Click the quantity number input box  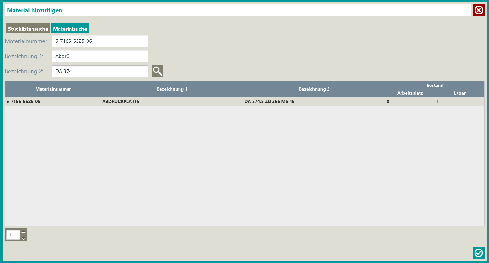13,235
